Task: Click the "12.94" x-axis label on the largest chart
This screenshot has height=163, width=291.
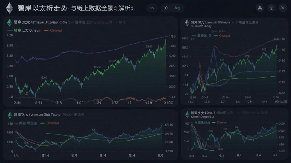Action: (x=16, y=103)
